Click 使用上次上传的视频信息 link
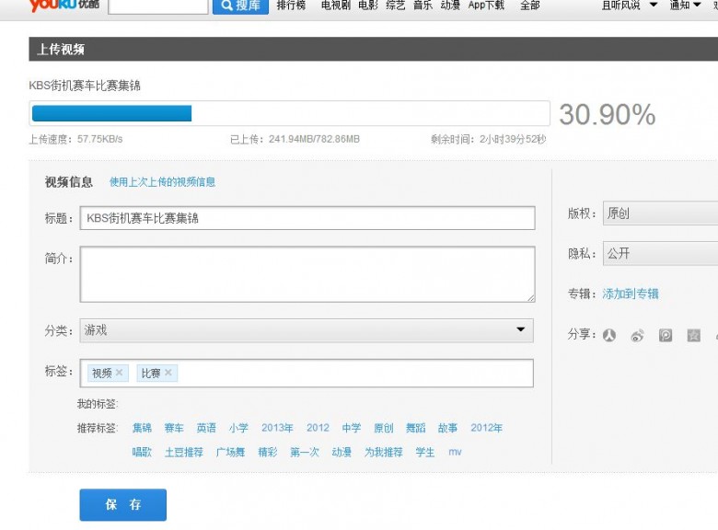Image resolution: width=718 pixels, height=530 pixels. 162,182
